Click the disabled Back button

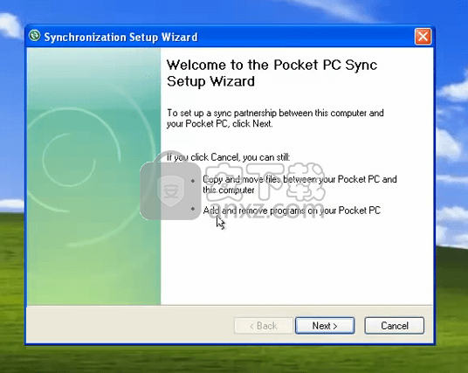264,326
